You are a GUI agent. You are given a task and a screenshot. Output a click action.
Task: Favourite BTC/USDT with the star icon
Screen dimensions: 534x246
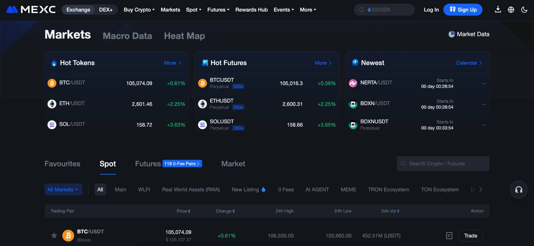pos(54,236)
